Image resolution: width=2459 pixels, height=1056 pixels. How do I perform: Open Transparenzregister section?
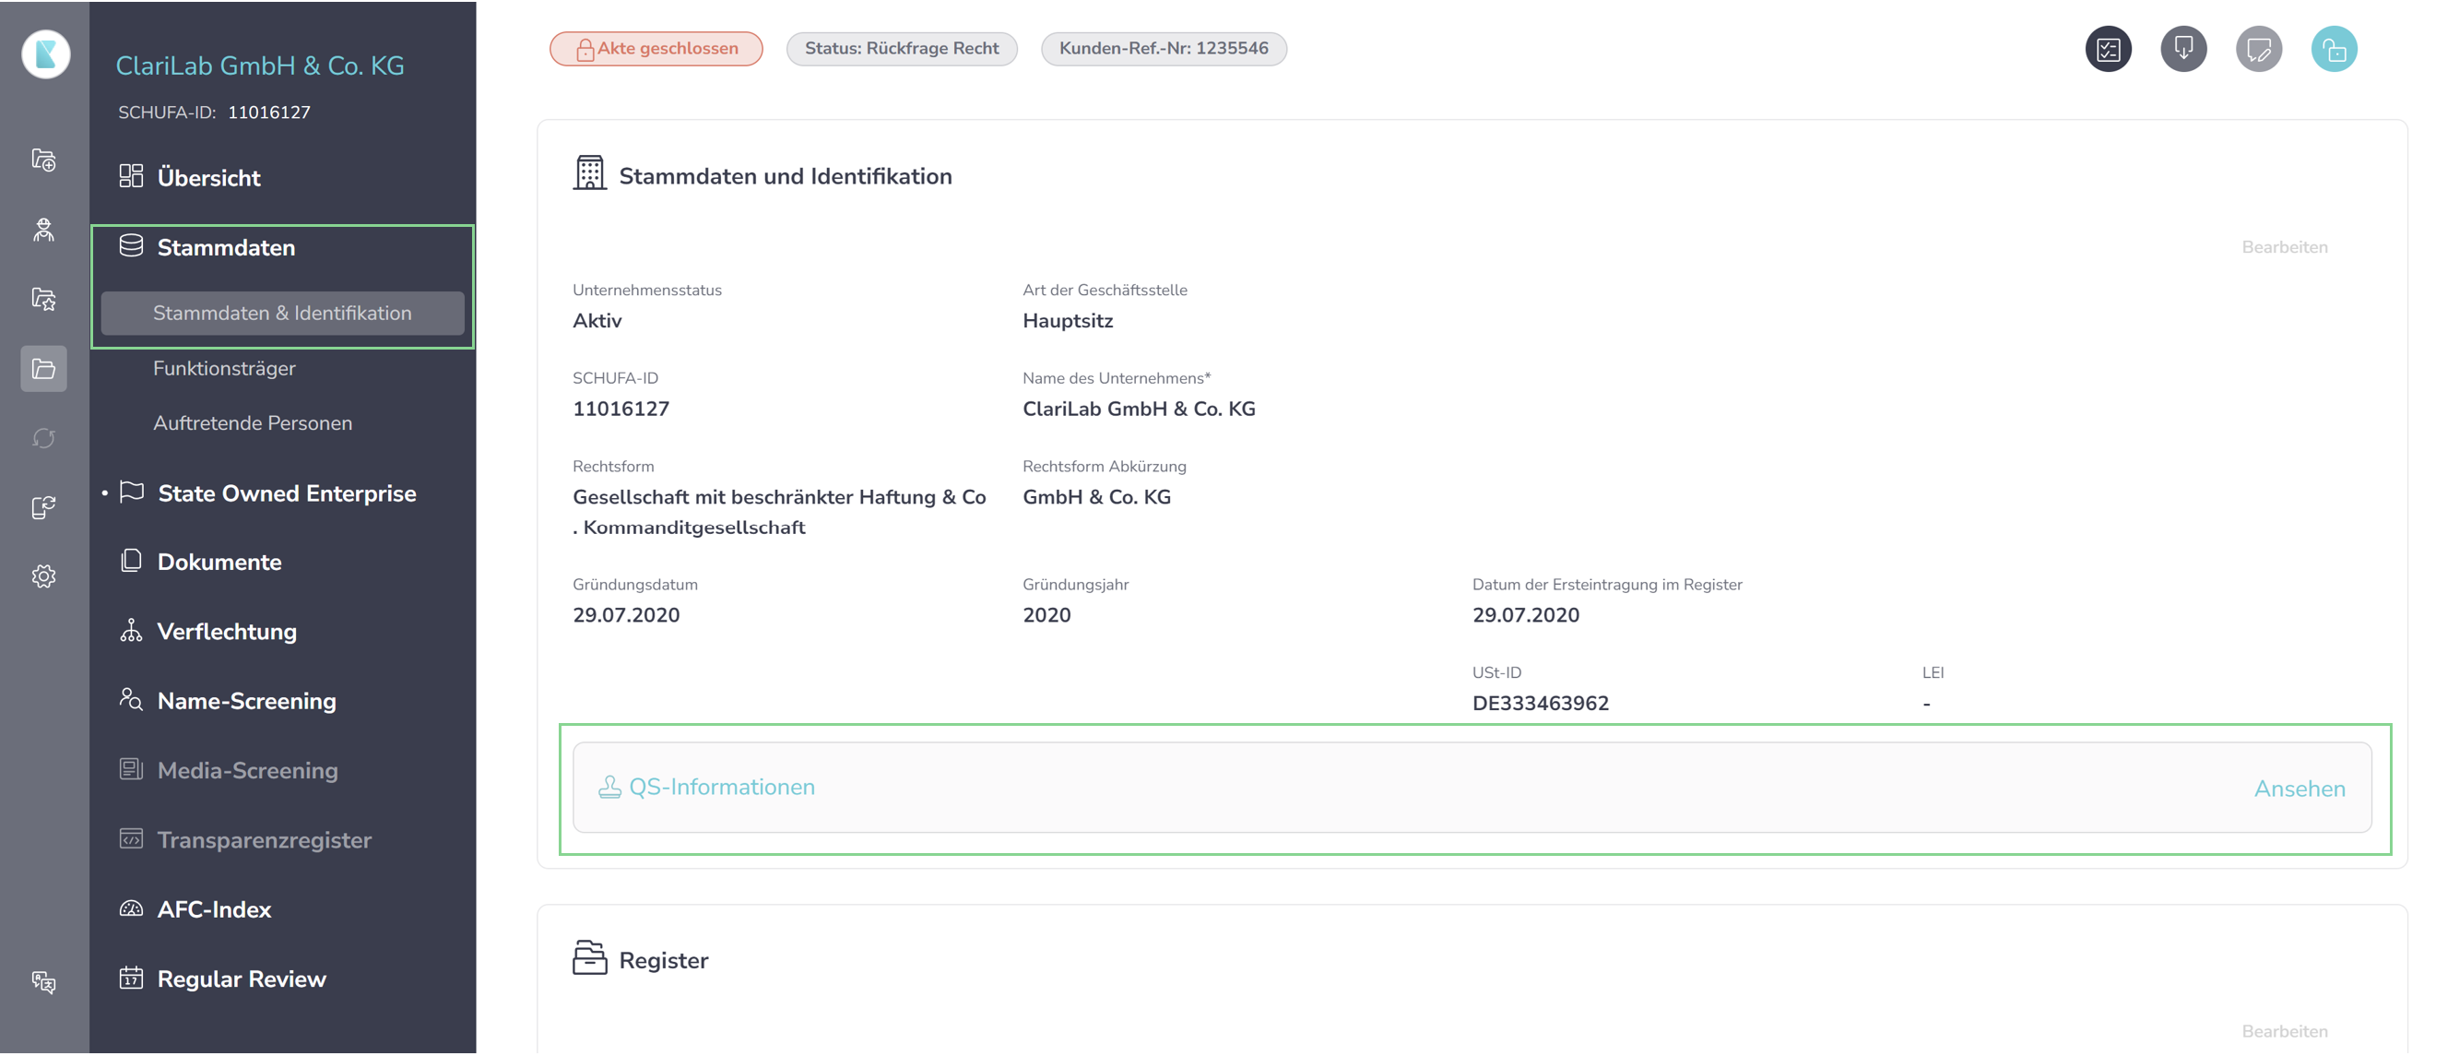pos(265,840)
